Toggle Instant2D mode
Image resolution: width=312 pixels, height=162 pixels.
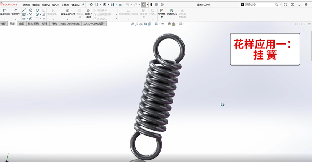point(172,12)
